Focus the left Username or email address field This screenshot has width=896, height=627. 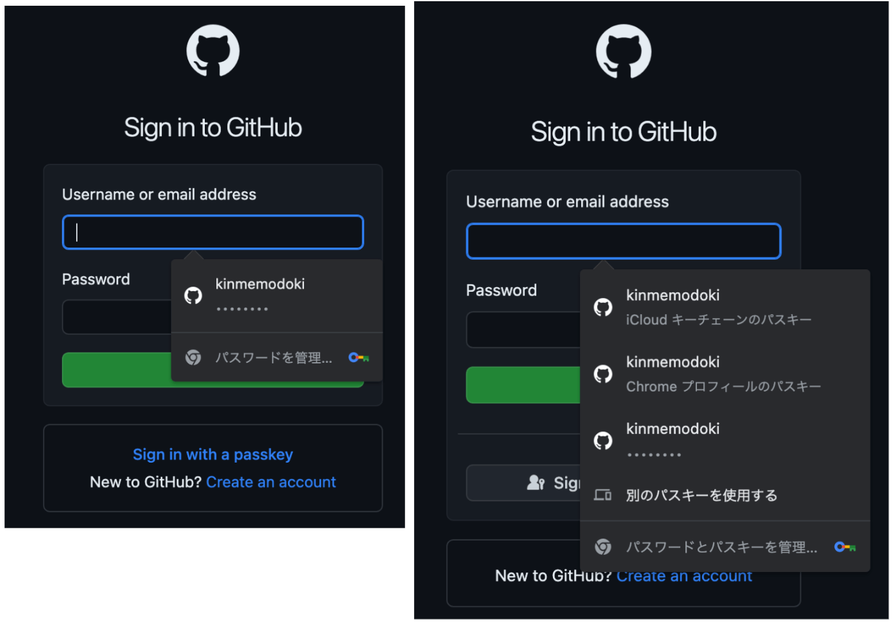point(213,232)
